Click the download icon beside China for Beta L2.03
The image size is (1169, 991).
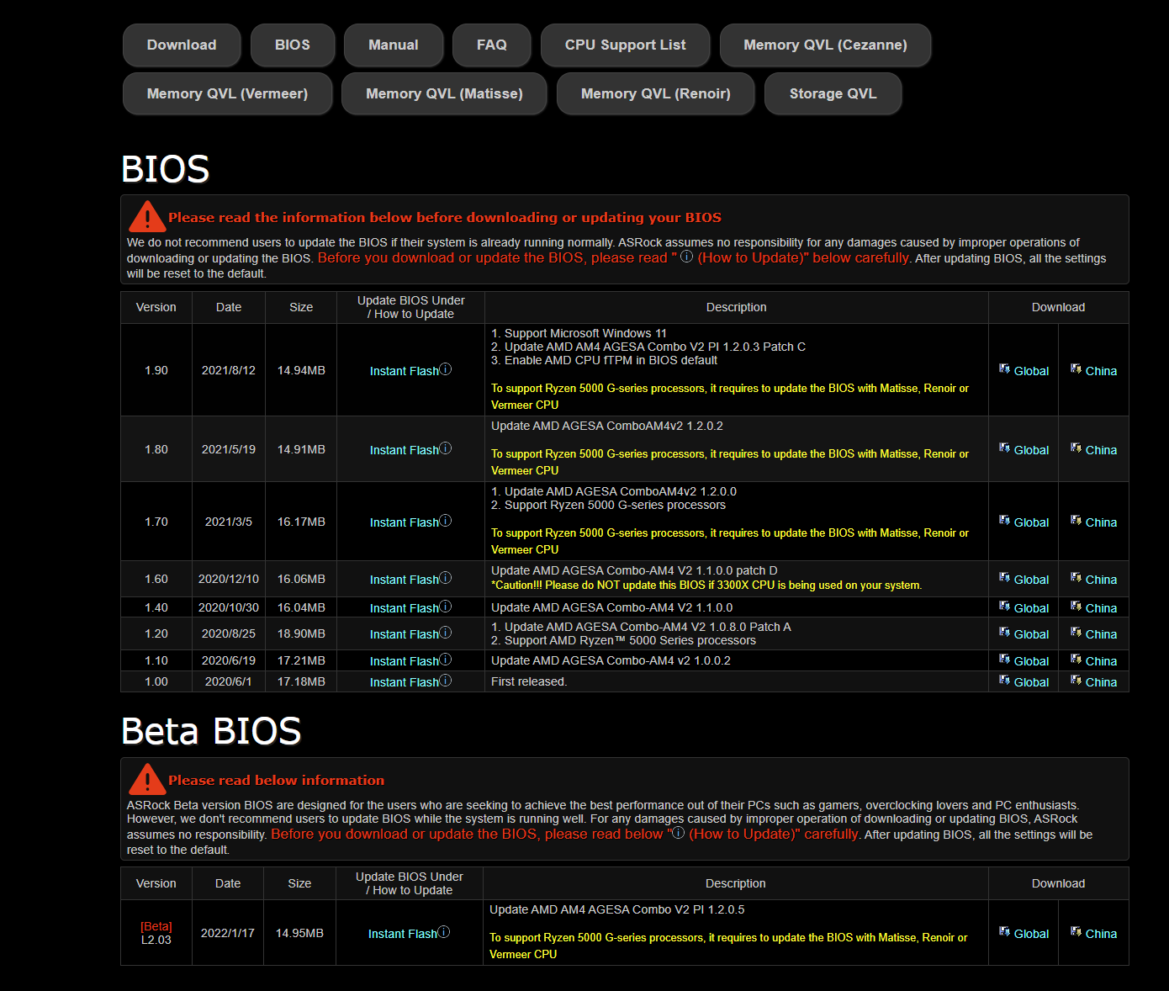[x=1076, y=931]
